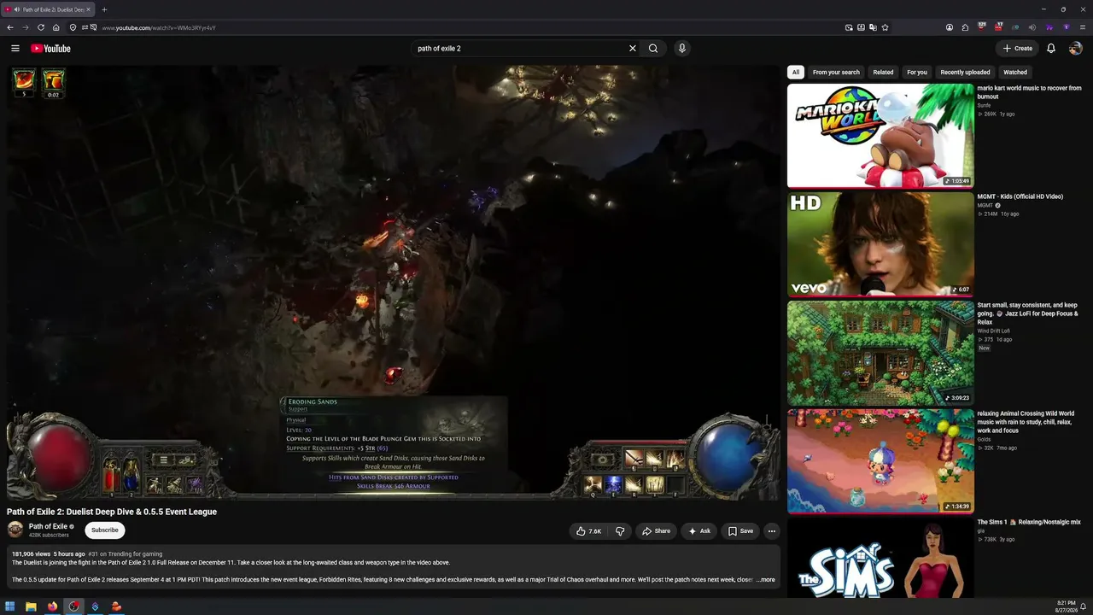Click the video player to pause
The width and height of the screenshot is (1093, 615).
coord(394,283)
